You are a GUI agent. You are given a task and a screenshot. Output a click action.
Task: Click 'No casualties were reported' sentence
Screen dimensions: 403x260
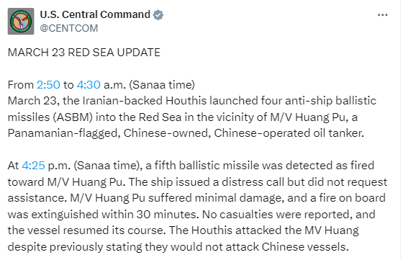277,215
